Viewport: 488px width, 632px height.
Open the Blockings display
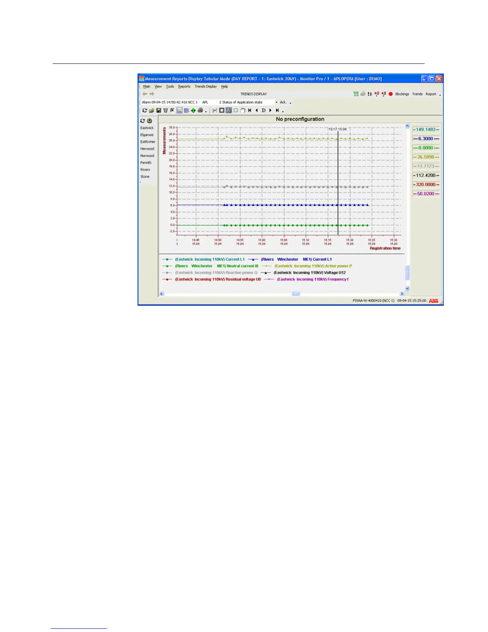click(402, 94)
